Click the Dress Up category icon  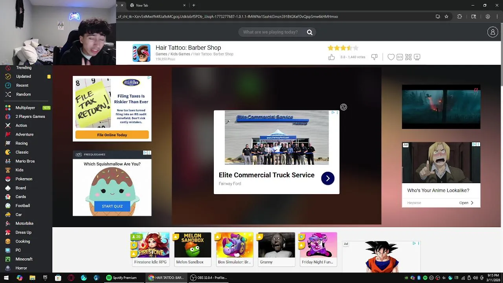pos(8,232)
